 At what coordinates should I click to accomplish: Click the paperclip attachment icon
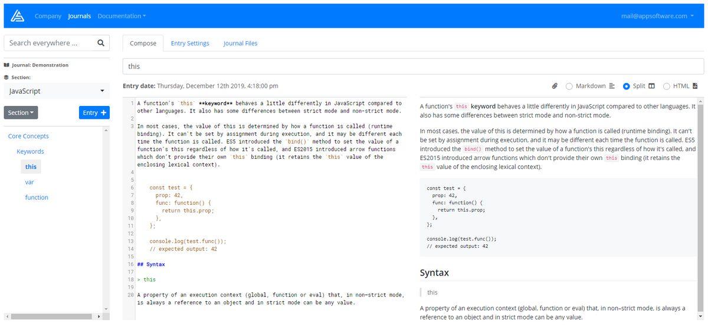click(x=555, y=86)
